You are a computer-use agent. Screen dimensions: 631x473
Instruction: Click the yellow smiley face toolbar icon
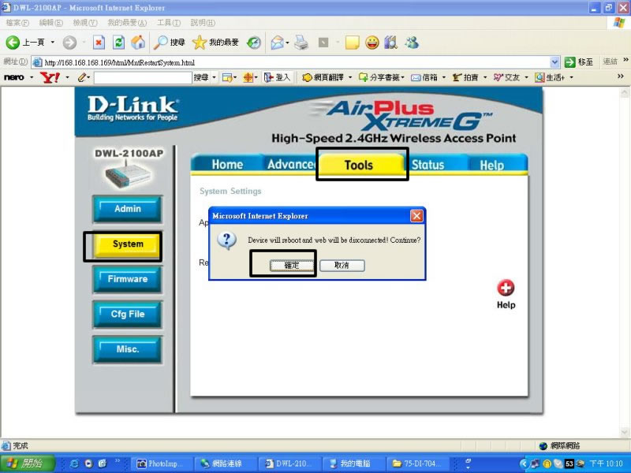click(x=372, y=43)
